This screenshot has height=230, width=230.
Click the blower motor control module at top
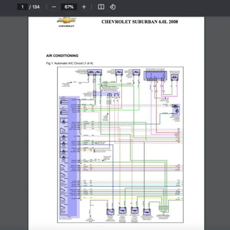(154, 76)
